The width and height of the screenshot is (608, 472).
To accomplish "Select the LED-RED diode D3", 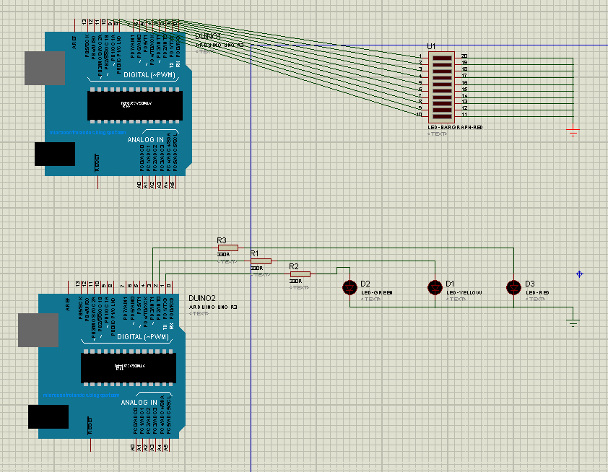I will pos(514,287).
